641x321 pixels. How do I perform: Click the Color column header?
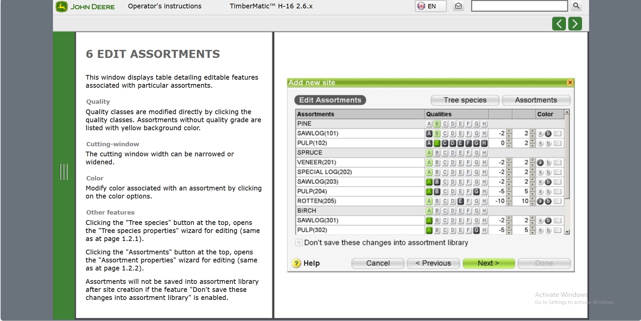point(550,114)
